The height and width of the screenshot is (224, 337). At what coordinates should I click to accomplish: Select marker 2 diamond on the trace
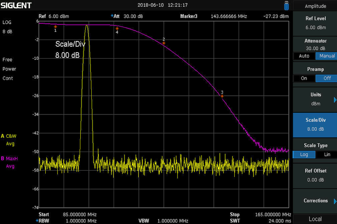[164, 43]
